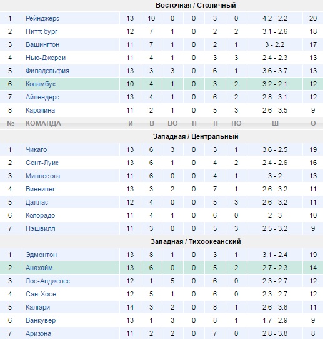
Task: Click the Каролина team link
Action: tap(41, 110)
